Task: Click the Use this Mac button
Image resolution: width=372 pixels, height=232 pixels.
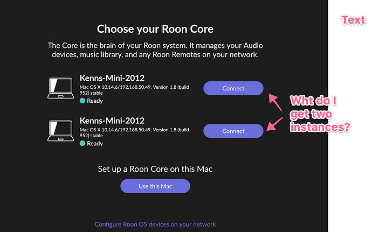Action: [155, 186]
